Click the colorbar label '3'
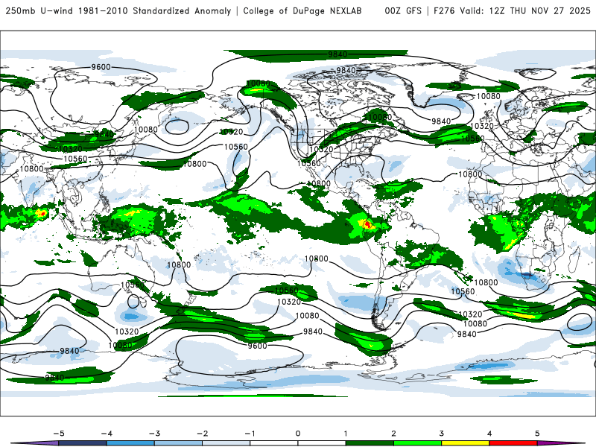Image resolution: width=596 pixels, height=447 pixels. point(441,434)
